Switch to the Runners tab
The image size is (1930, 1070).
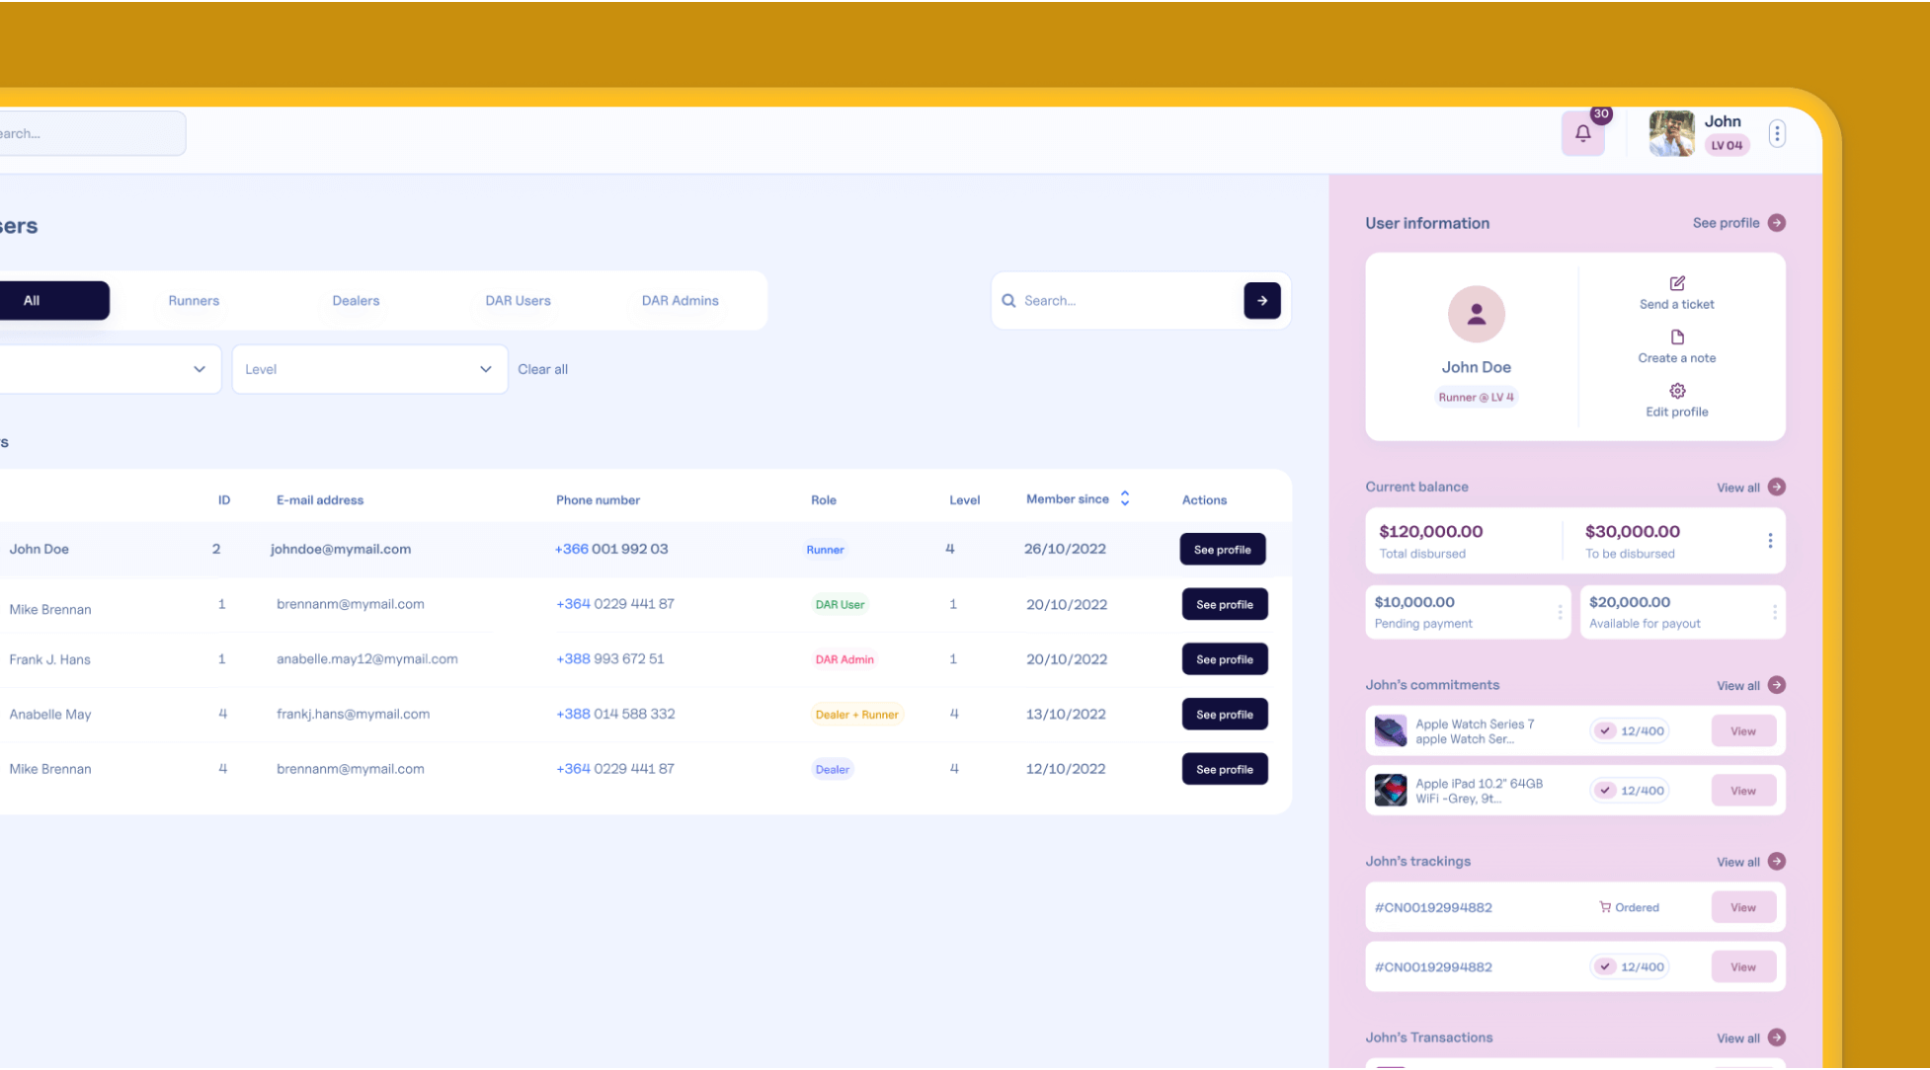(x=194, y=300)
